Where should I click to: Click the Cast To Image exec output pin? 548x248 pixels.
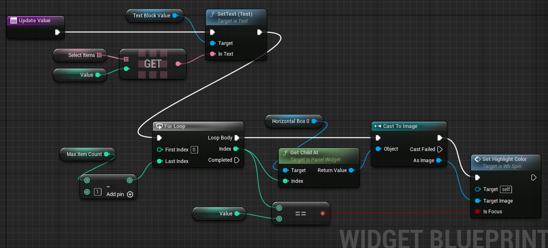pos(440,138)
